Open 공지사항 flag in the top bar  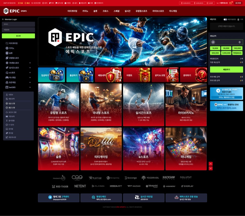59,3
